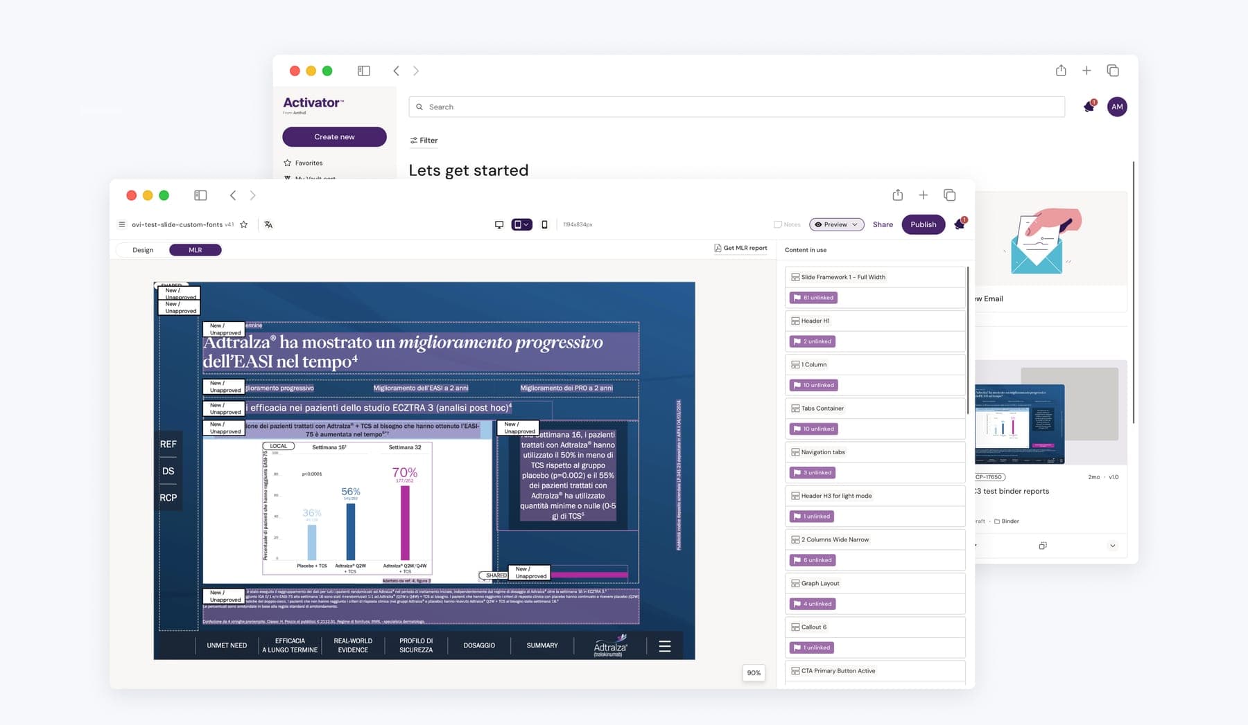Open notifications bell in editor window
Image resolution: width=1248 pixels, height=725 pixels.
pyautogui.click(x=960, y=224)
